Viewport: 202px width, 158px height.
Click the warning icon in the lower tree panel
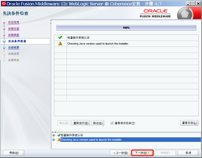click(x=59, y=140)
